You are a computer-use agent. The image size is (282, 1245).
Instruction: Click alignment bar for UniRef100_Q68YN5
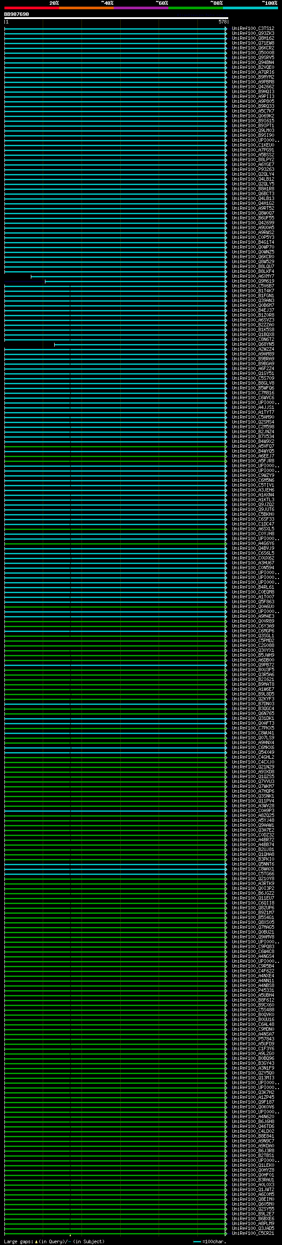140,344
